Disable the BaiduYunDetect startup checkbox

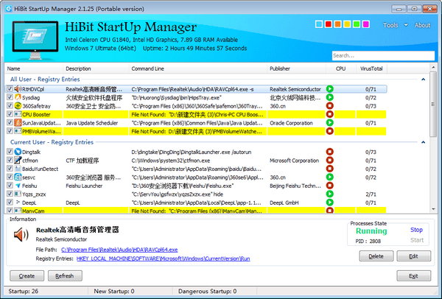coord(10,169)
